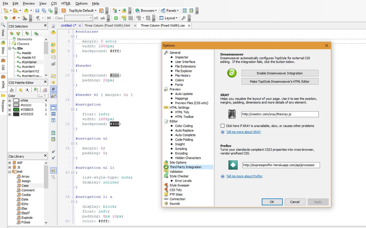Click the increase font size icon
Image resolution: width=366 pixels, height=228 pixels.
pos(53,152)
